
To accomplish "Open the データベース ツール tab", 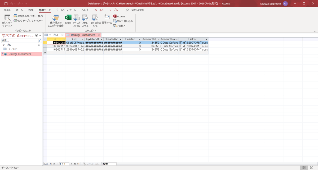I will tap(66, 10).
